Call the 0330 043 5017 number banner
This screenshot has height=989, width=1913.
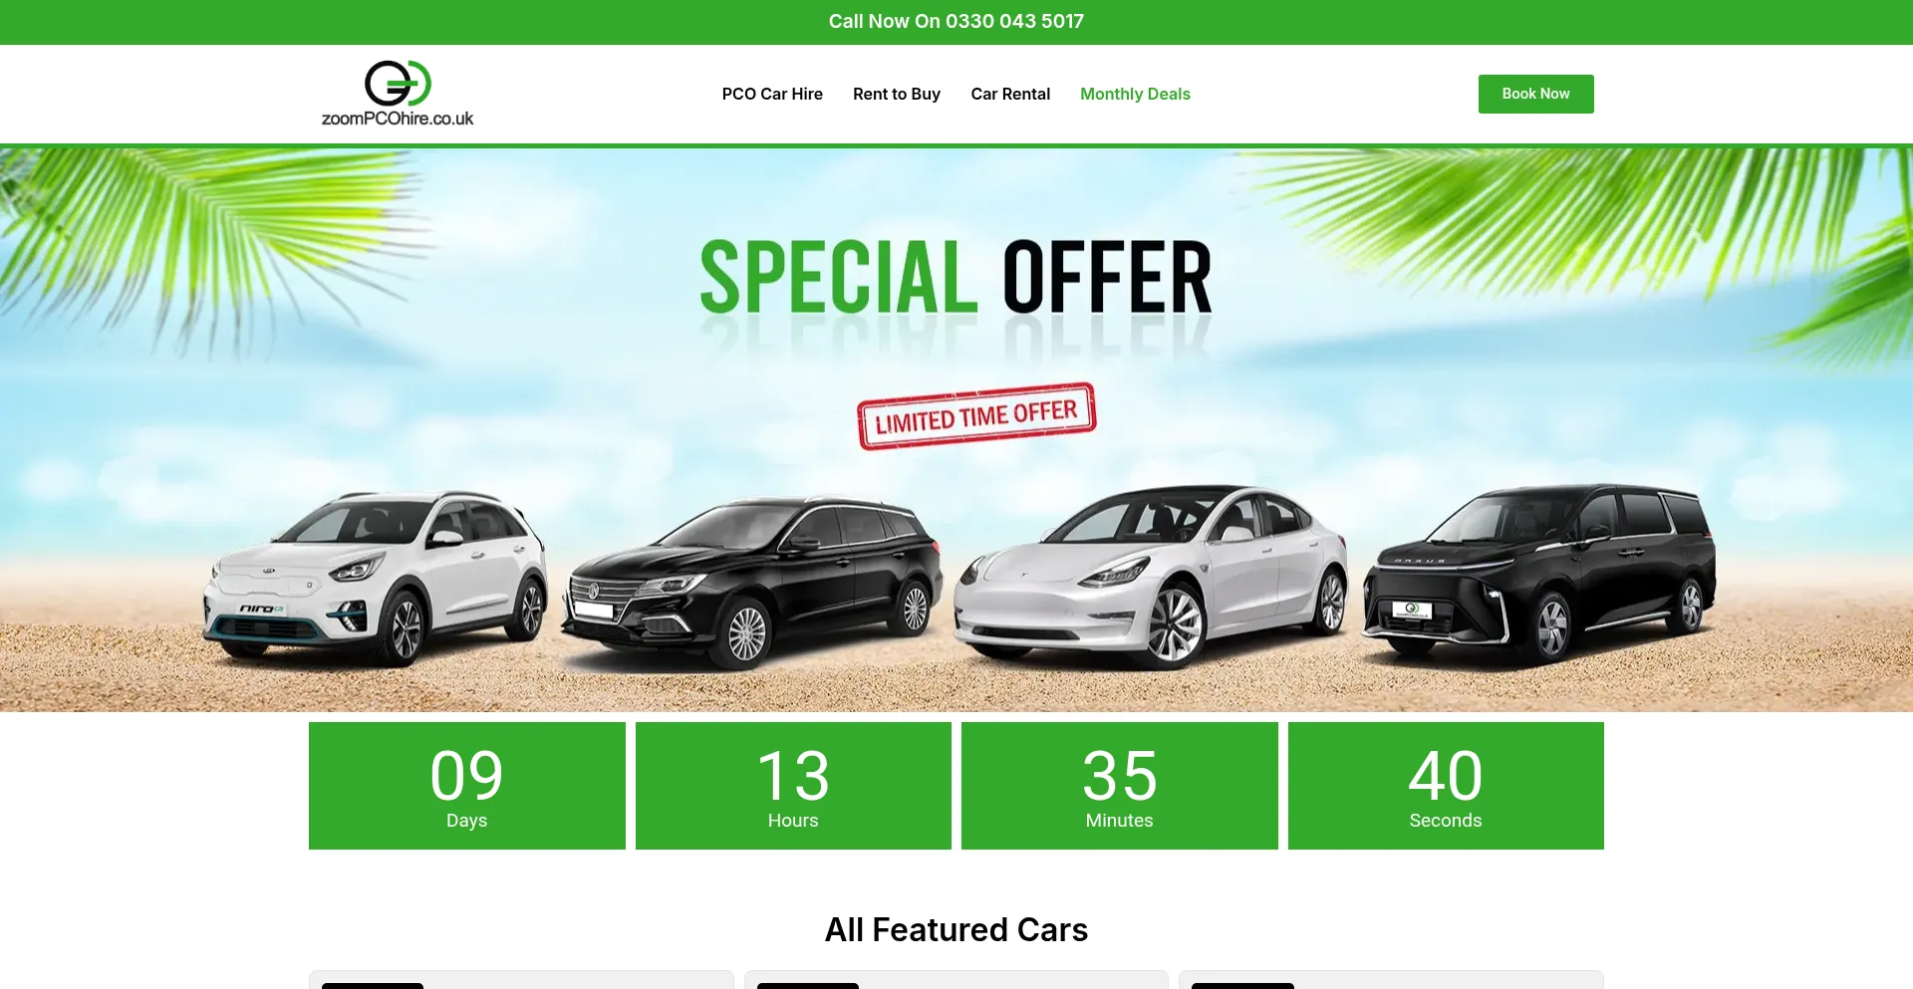coord(956,22)
